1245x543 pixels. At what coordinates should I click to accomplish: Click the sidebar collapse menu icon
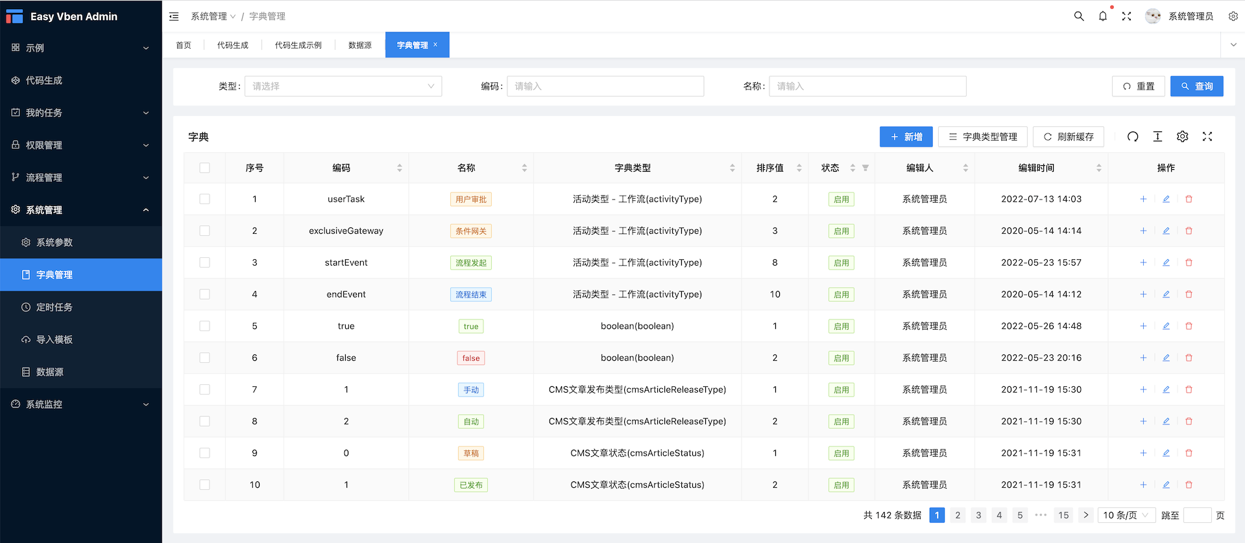(x=174, y=16)
